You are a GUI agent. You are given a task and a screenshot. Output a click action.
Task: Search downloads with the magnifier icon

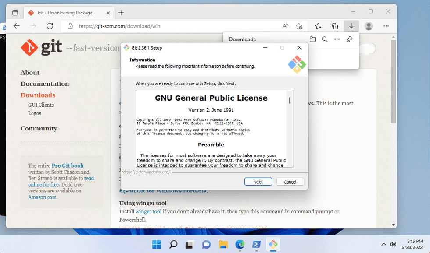pos(325,40)
